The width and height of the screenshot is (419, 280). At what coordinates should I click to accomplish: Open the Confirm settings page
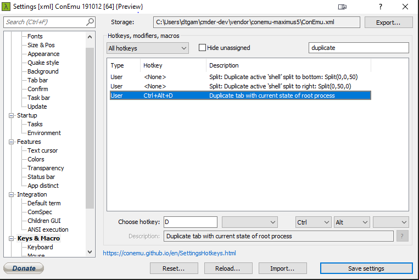[x=38, y=89]
